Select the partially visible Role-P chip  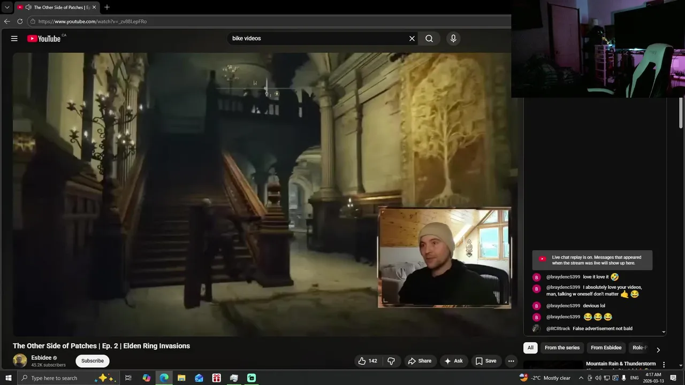point(640,348)
